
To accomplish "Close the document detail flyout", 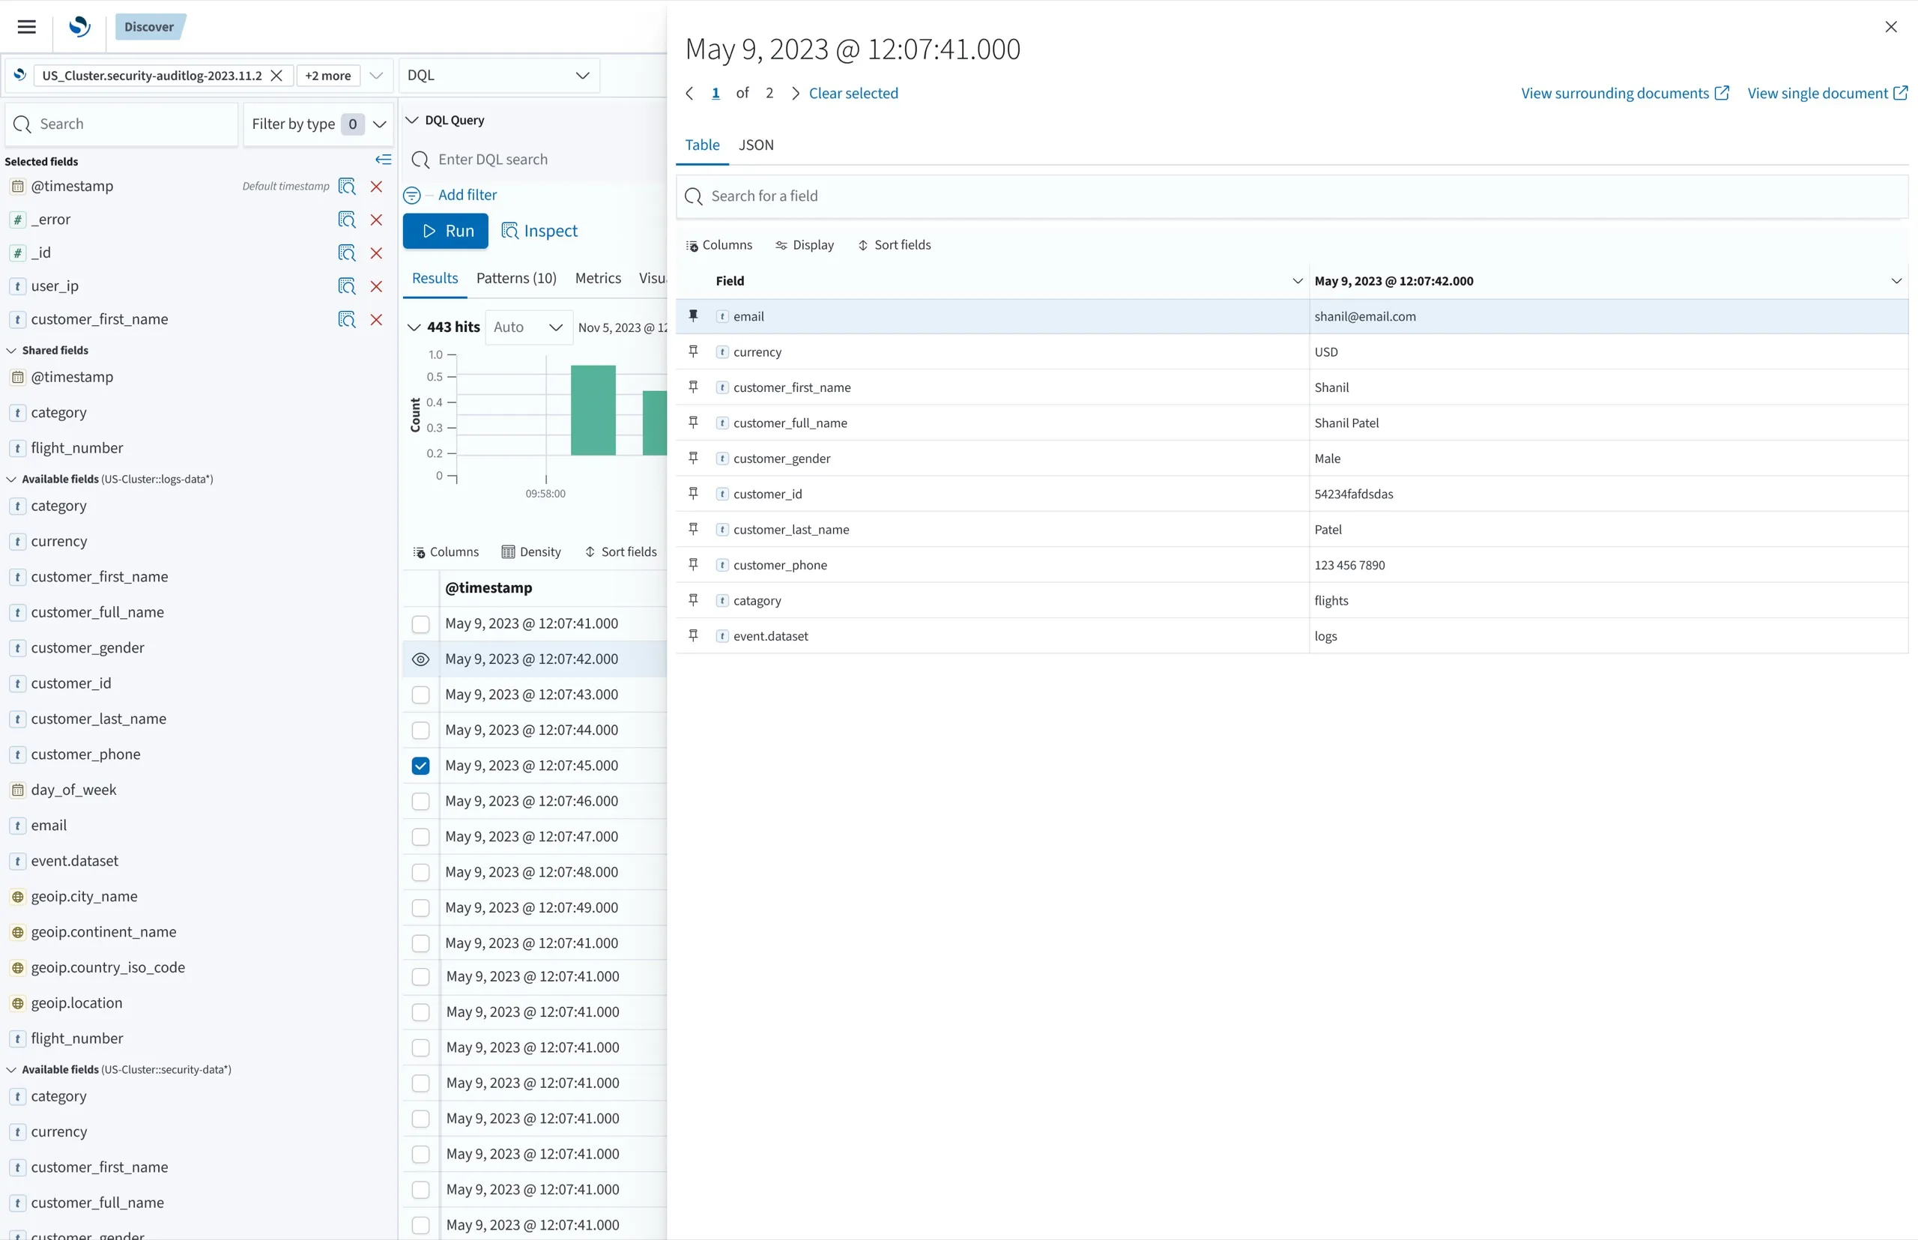I will pyautogui.click(x=1890, y=26).
